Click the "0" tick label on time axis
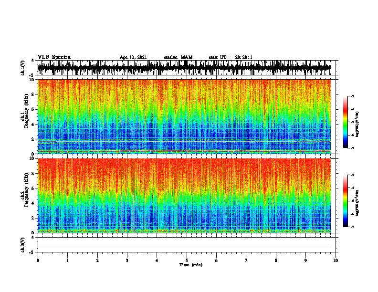The height and width of the screenshot is (292, 378). click(38, 260)
